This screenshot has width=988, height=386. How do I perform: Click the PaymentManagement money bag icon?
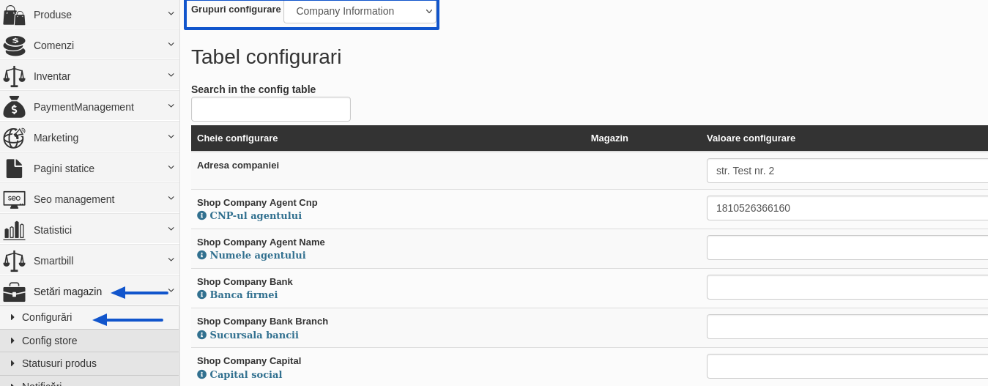pyautogui.click(x=14, y=107)
